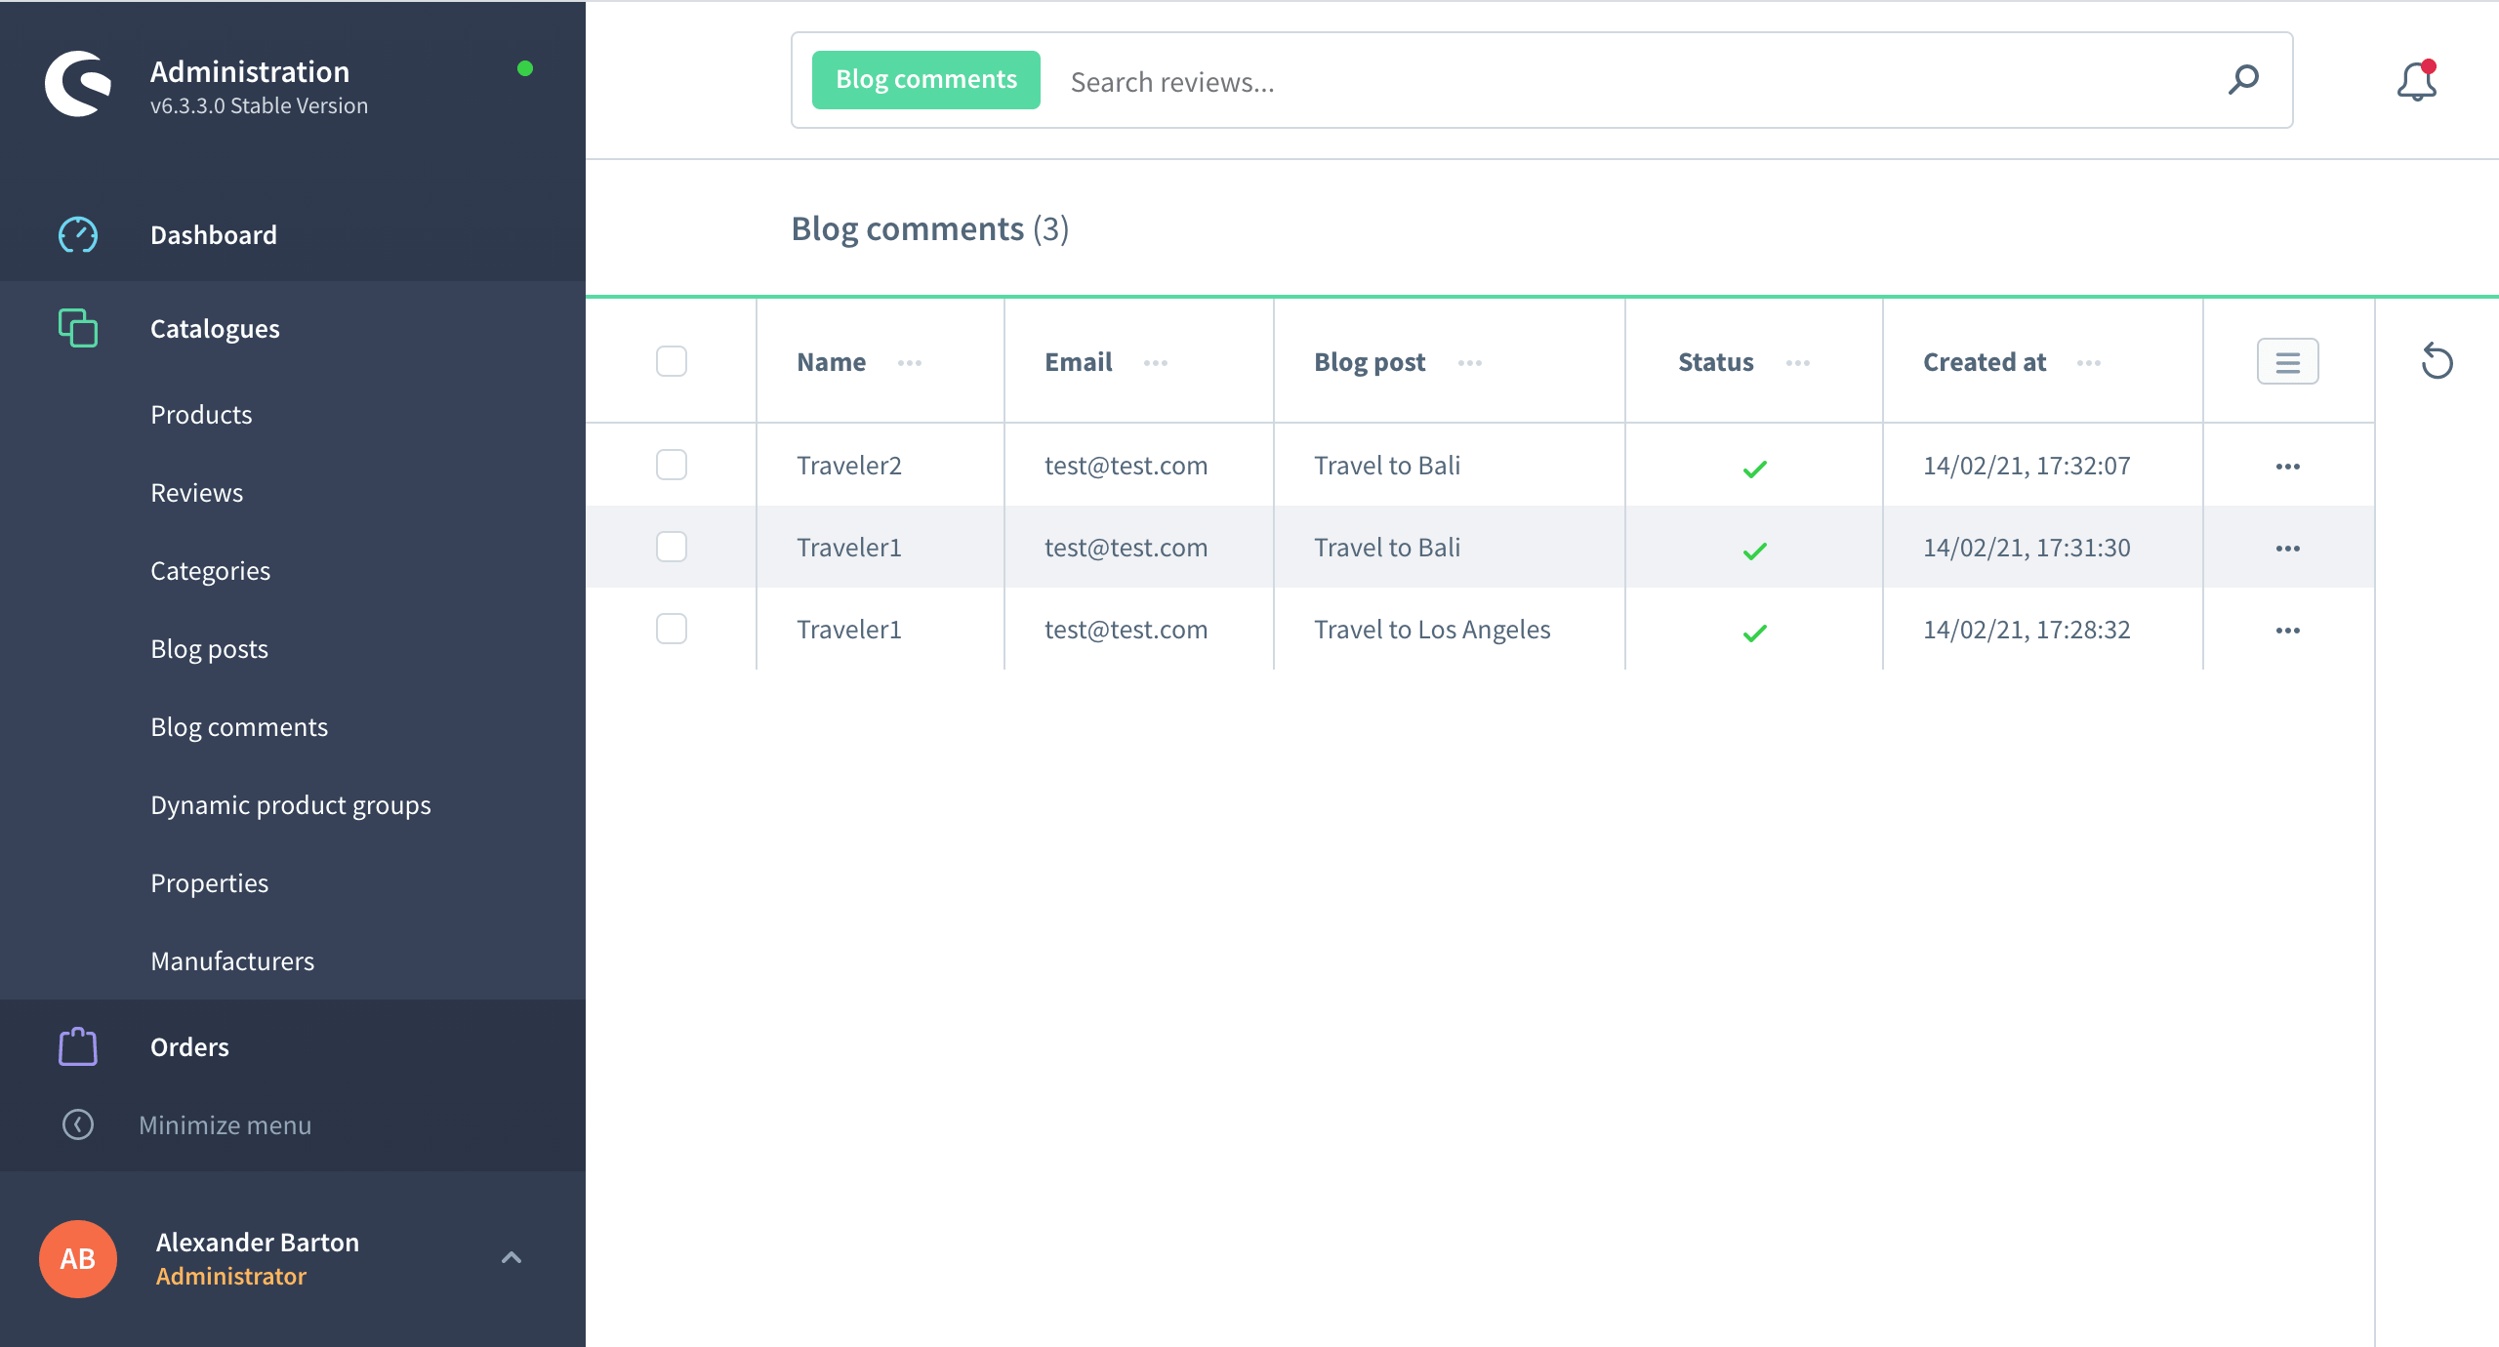Tick the select-all checkbox in the header
Image resolution: width=2499 pixels, height=1347 pixels.
click(672, 362)
